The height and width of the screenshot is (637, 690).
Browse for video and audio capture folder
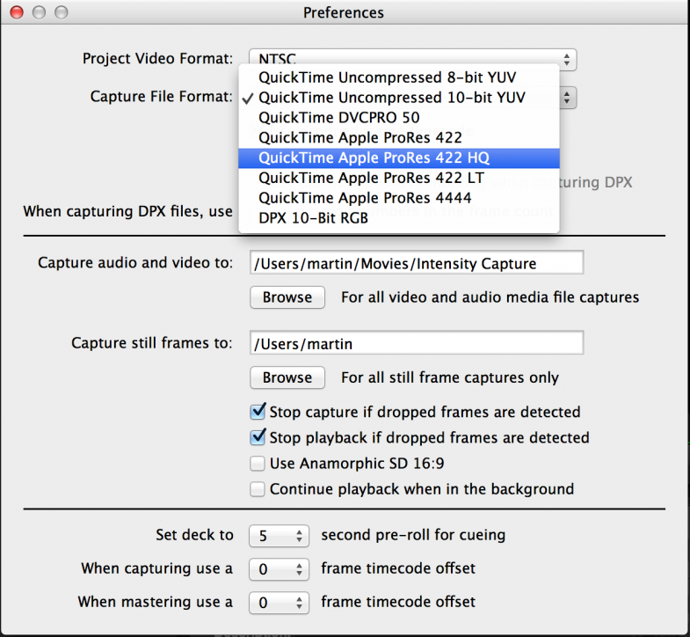[287, 297]
